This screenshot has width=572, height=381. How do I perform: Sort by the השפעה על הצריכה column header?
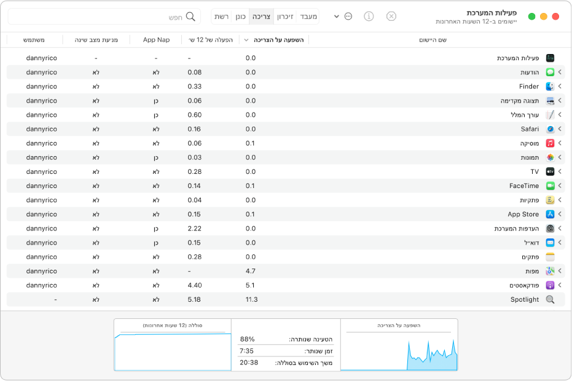(x=274, y=40)
